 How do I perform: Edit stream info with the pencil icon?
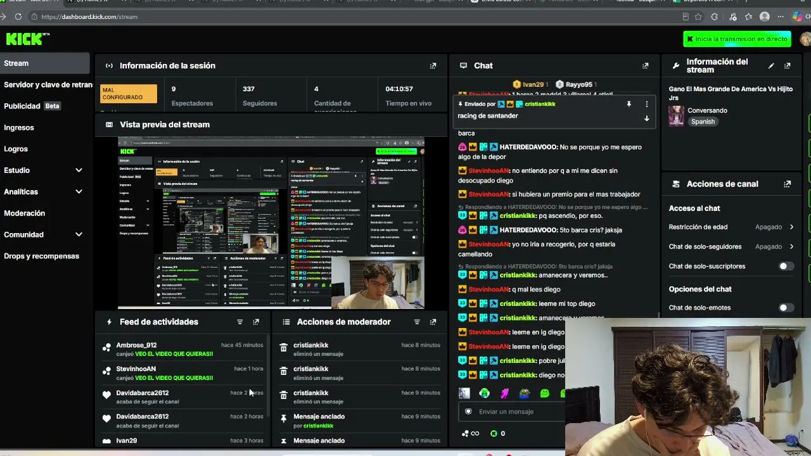(771, 66)
